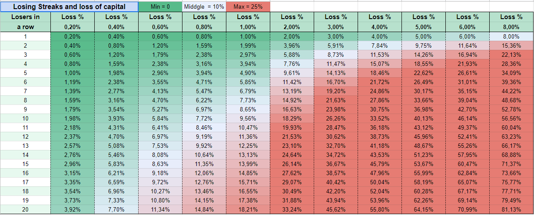
Task: Click the cell containing 33,24%
Action: coord(292,210)
